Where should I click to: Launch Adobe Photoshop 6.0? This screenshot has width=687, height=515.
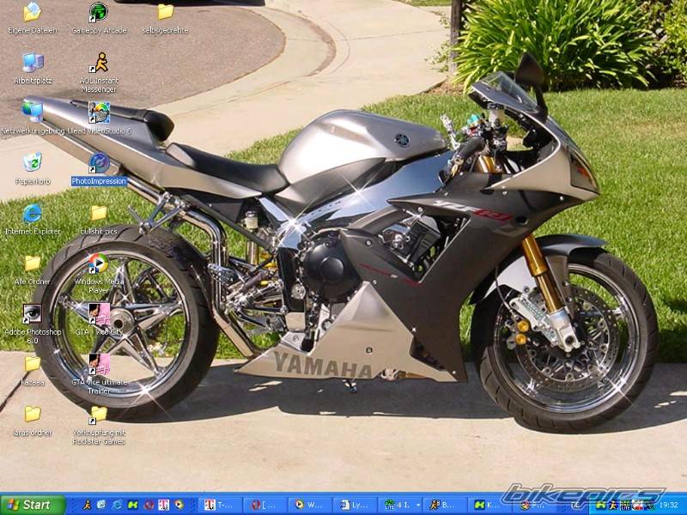33,324
